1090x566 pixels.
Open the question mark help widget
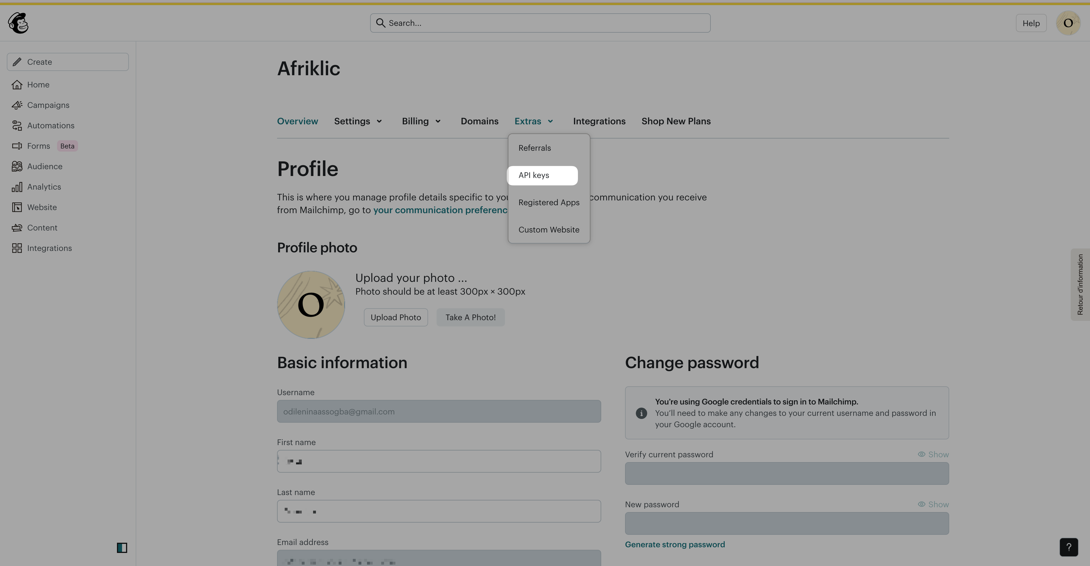pos(1068,547)
